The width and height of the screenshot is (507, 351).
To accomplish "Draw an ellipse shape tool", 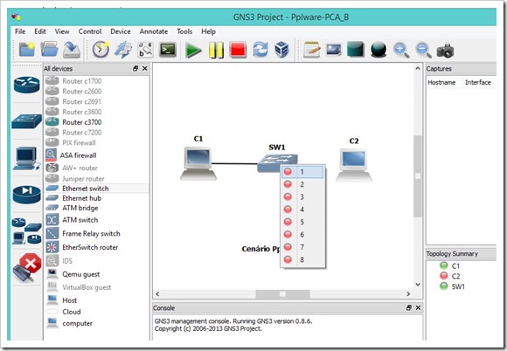I will pyautogui.click(x=379, y=50).
